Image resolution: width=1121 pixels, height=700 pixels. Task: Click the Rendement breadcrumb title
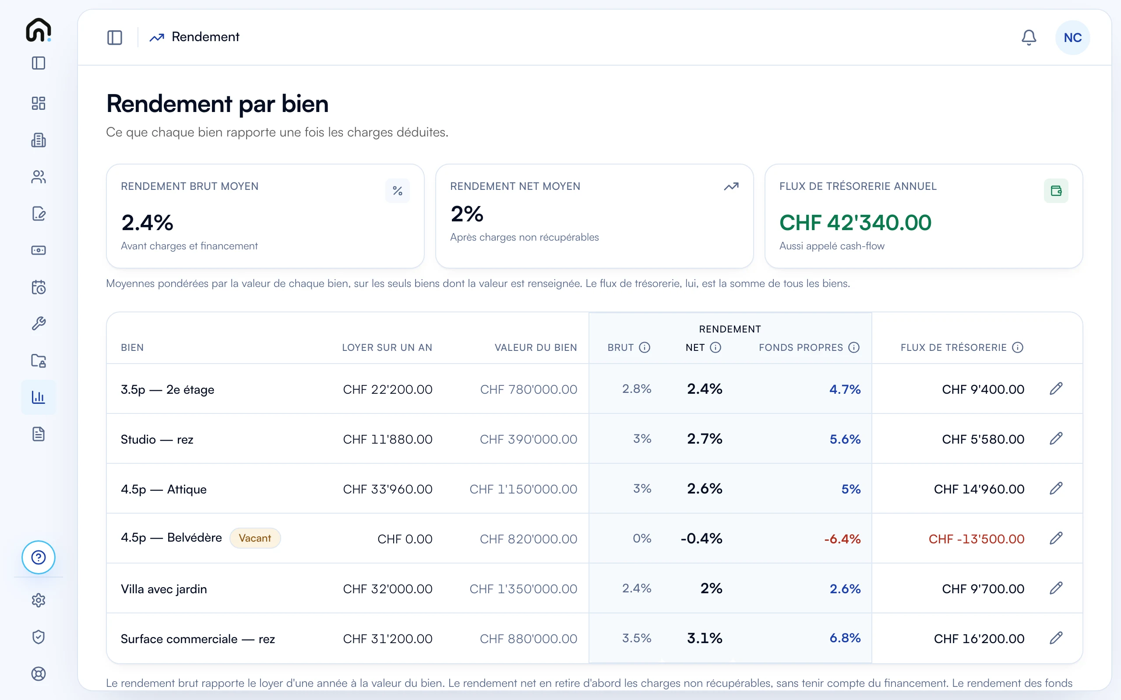pos(205,37)
